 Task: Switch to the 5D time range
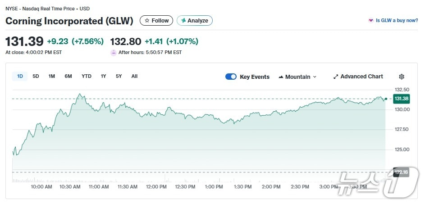click(x=36, y=76)
